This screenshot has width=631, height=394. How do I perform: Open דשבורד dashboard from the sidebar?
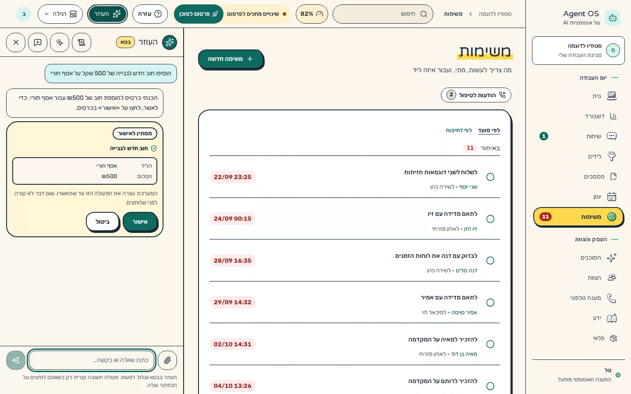point(578,116)
